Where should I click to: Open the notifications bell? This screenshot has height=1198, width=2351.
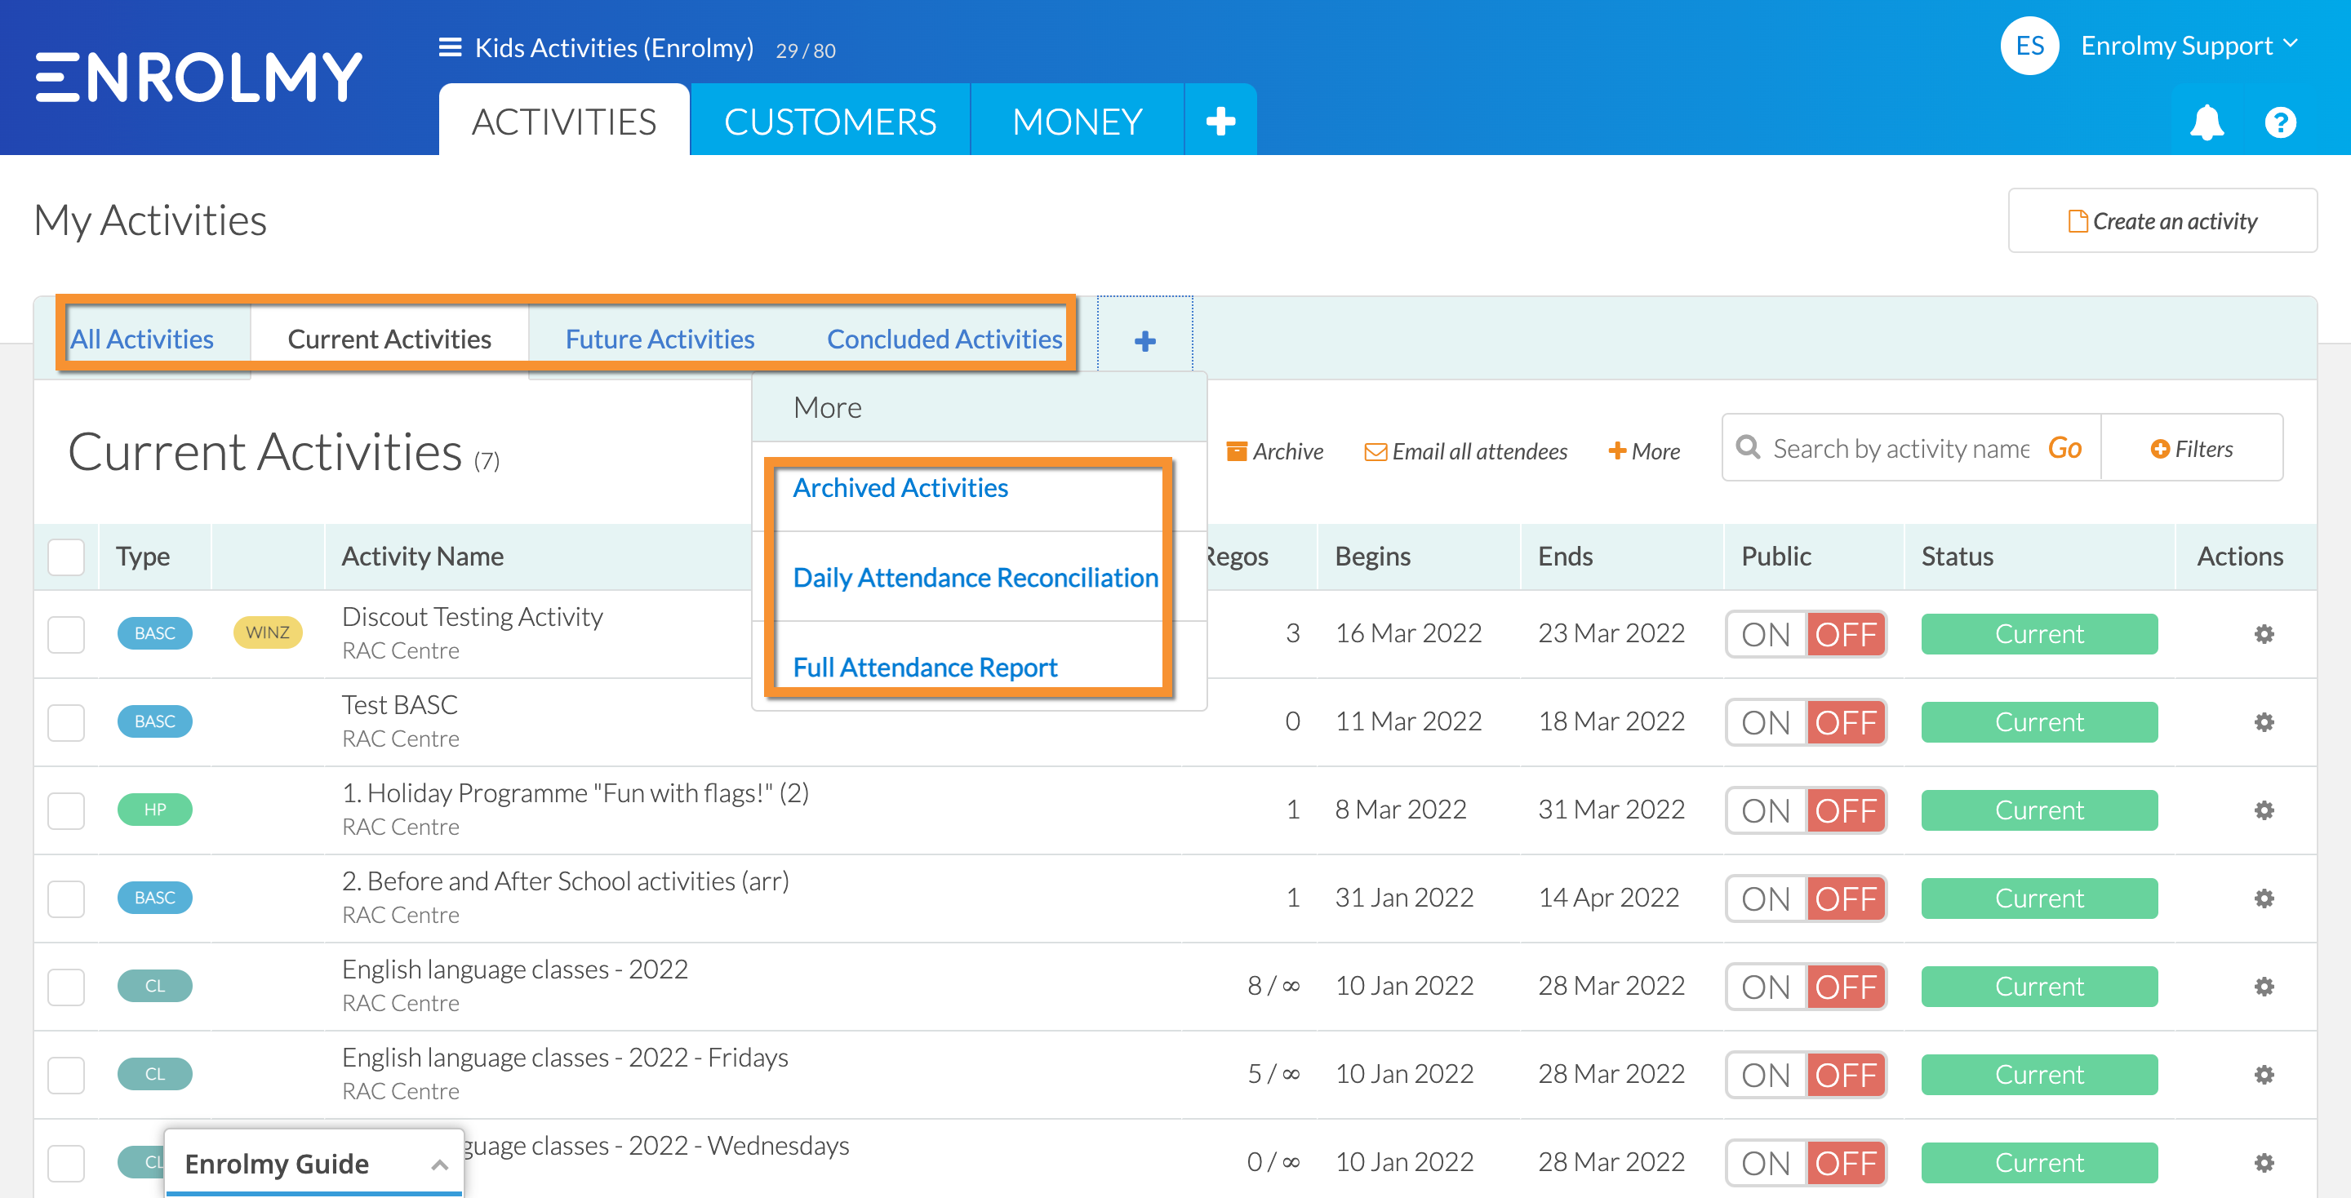(x=2206, y=122)
